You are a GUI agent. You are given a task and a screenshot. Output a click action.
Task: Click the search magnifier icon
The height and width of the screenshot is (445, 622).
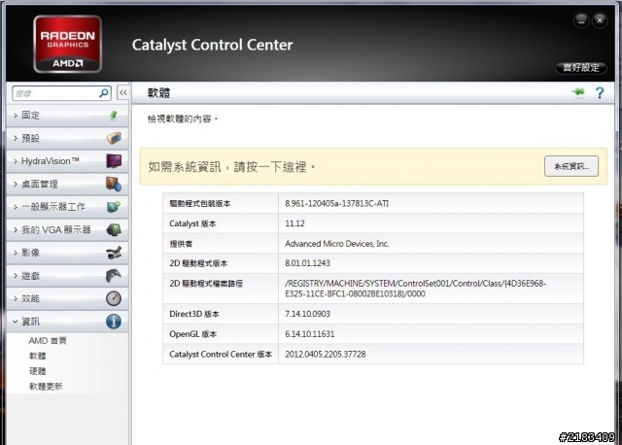coord(104,93)
